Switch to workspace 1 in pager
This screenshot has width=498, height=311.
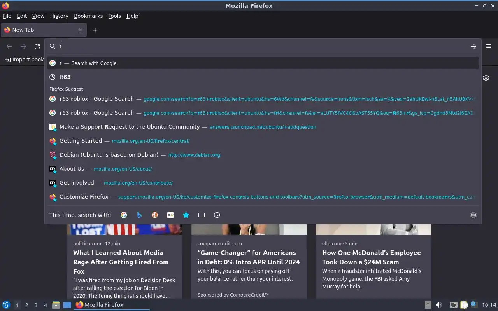pyautogui.click(x=17, y=305)
